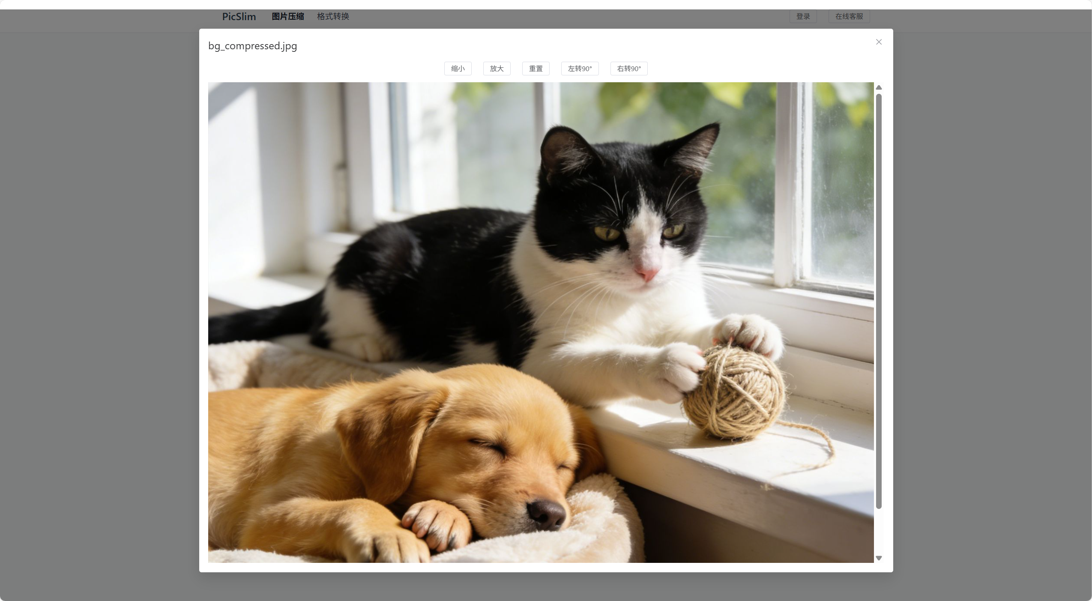This screenshot has width=1092, height=601.
Task: Rotate the image right with 右转90°
Action: click(x=628, y=69)
